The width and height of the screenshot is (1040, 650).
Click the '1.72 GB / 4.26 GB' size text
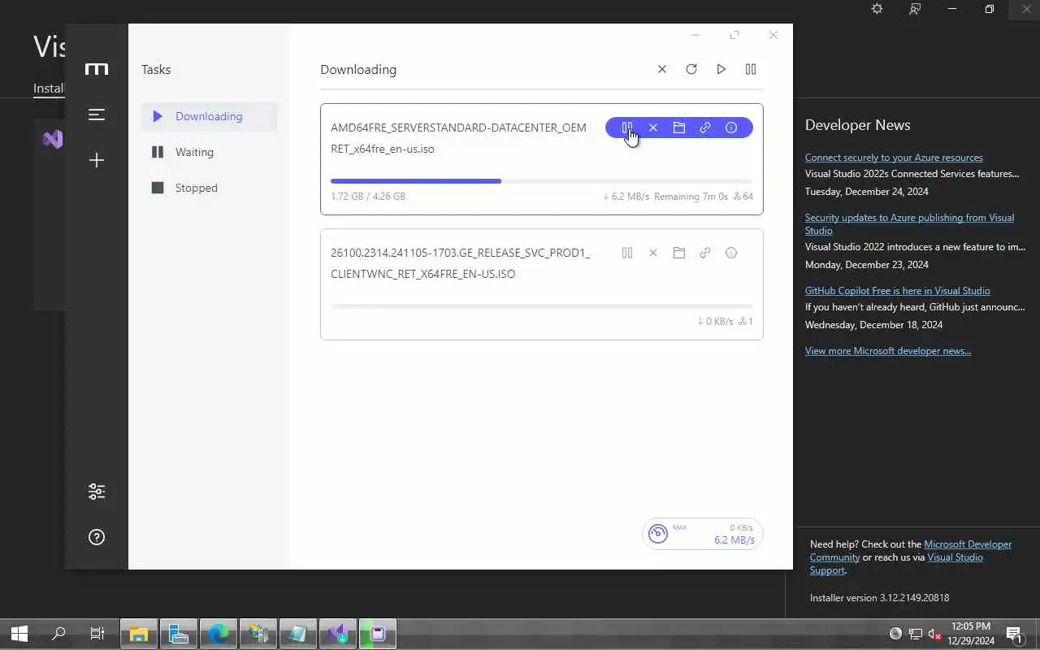[x=368, y=197]
